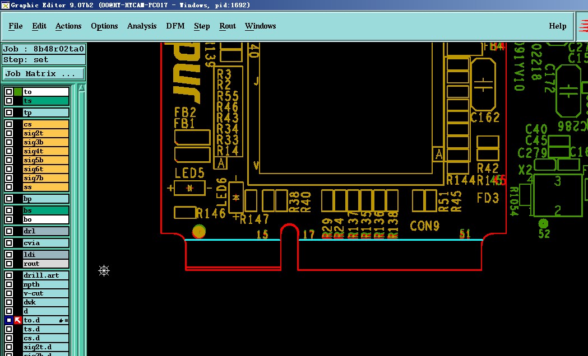Open the Edit menu
Screen dimensions: 588x356
39,26
